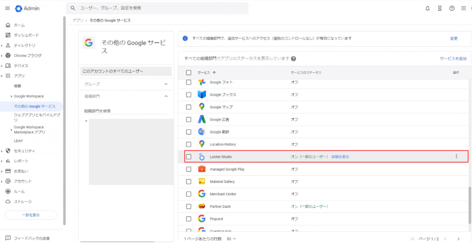472x243 pixels.
Task: Expand the organization tree triangle
Action: [86, 121]
